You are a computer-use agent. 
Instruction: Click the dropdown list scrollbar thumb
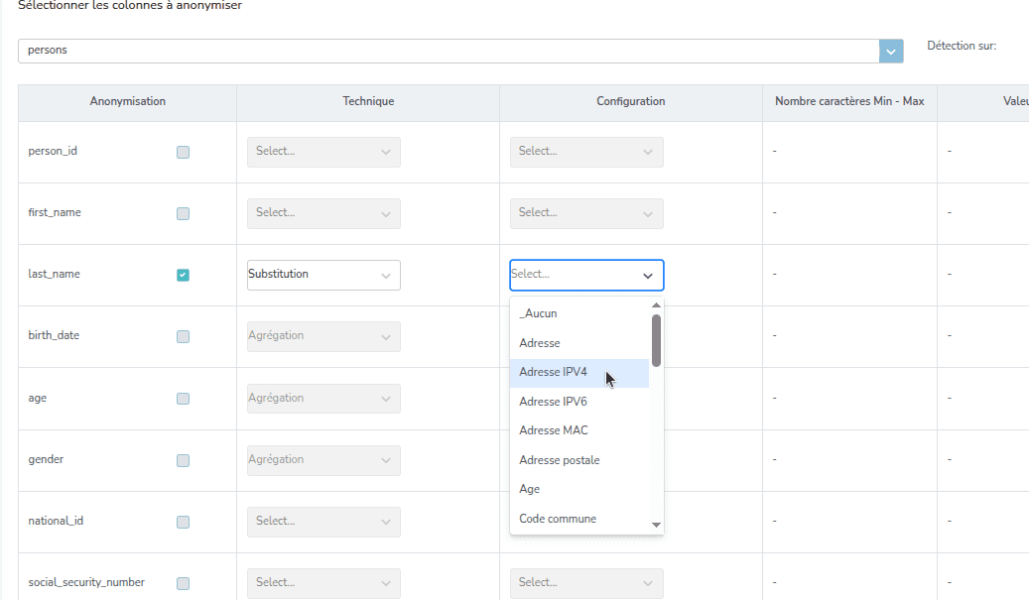(x=656, y=340)
